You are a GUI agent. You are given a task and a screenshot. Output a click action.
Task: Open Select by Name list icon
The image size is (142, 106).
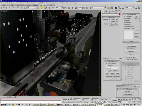pos(37,8)
